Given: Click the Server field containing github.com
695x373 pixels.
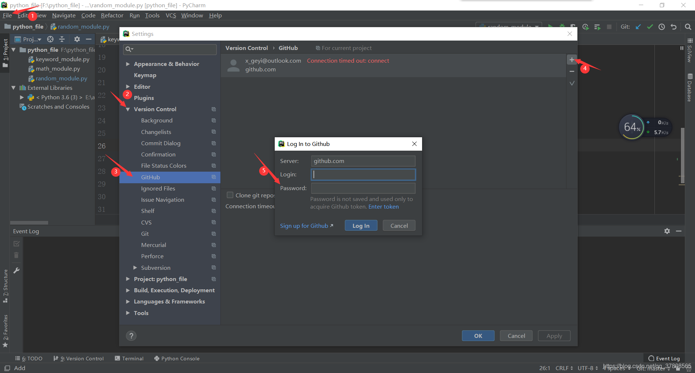Looking at the screenshot, I should pyautogui.click(x=363, y=161).
